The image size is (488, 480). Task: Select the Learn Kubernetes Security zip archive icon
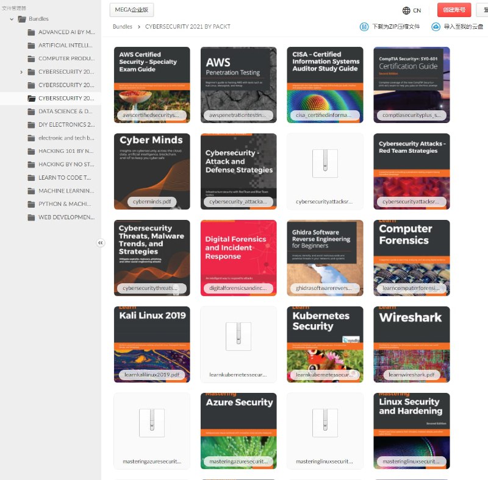[238, 336]
